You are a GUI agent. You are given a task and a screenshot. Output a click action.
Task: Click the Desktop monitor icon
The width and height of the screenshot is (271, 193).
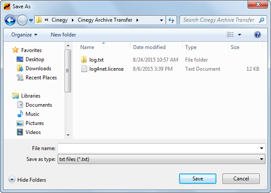tap(20, 59)
